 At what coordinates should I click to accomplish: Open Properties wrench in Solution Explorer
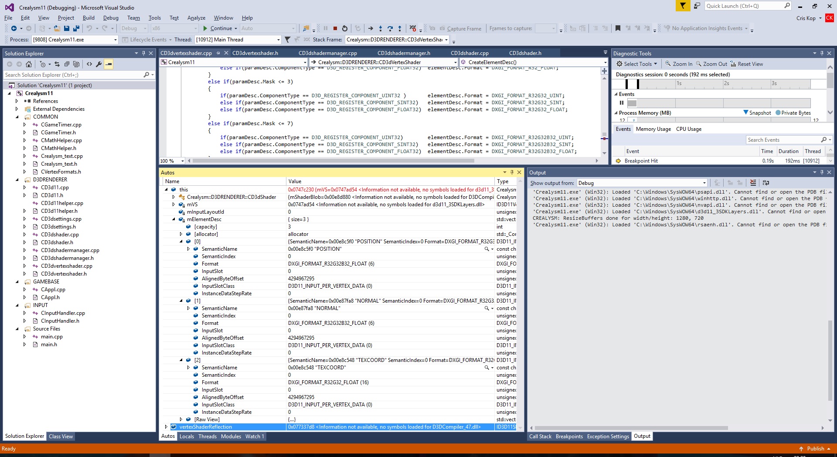click(x=99, y=64)
